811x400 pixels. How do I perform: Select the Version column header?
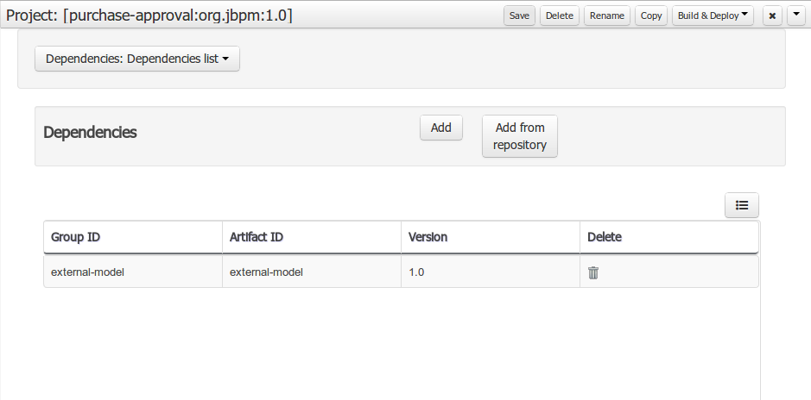click(x=428, y=237)
